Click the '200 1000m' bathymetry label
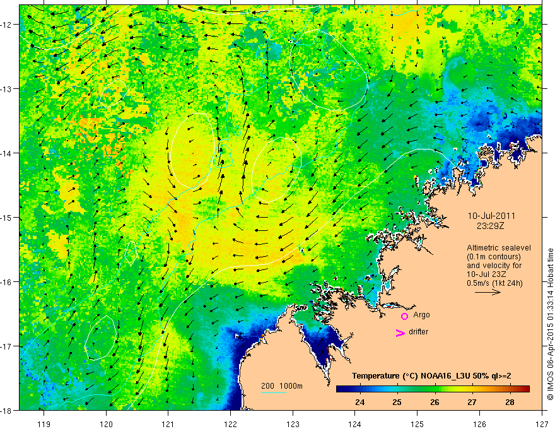The image size is (555, 429). click(282, 386)
